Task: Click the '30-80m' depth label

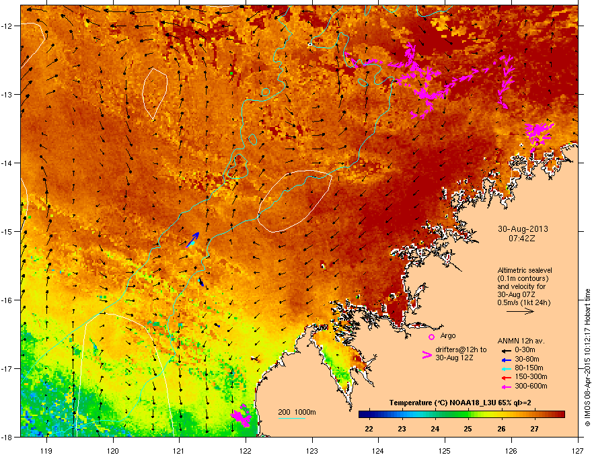Action: click(527, 360)
